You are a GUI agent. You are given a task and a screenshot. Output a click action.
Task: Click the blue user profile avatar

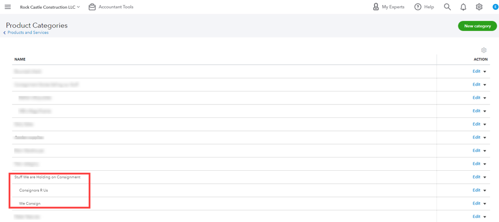[x=495, y=7]
